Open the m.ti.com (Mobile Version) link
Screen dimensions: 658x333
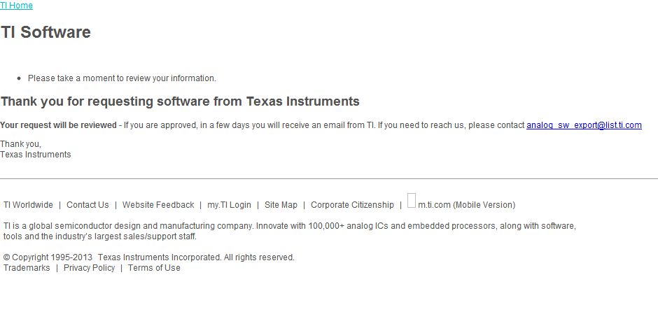[x=466, y=205]
